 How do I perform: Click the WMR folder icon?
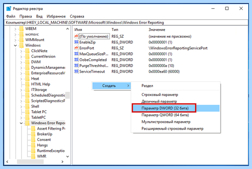(33, 156)
